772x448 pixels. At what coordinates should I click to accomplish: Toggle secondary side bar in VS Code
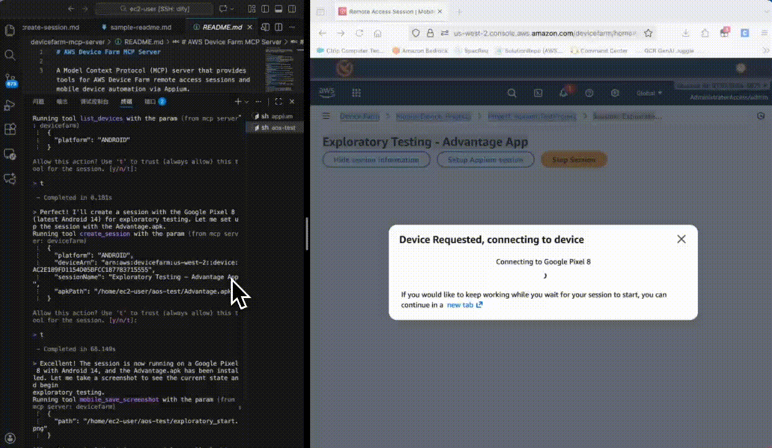(x=291, y=9)
